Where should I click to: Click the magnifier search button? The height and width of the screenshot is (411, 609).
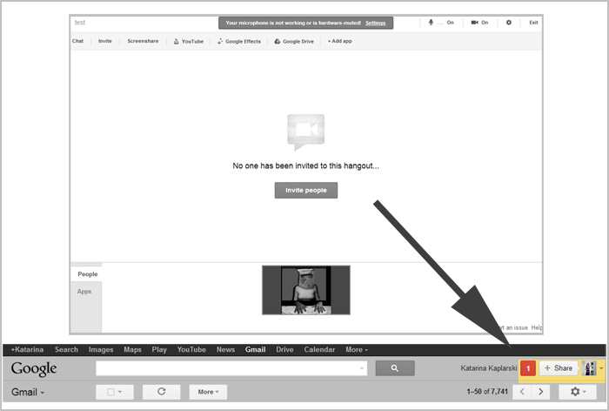tap(395, 368)
